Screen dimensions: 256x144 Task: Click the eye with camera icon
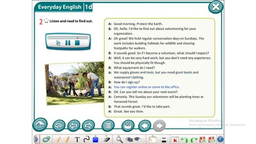tap(129, 139)
